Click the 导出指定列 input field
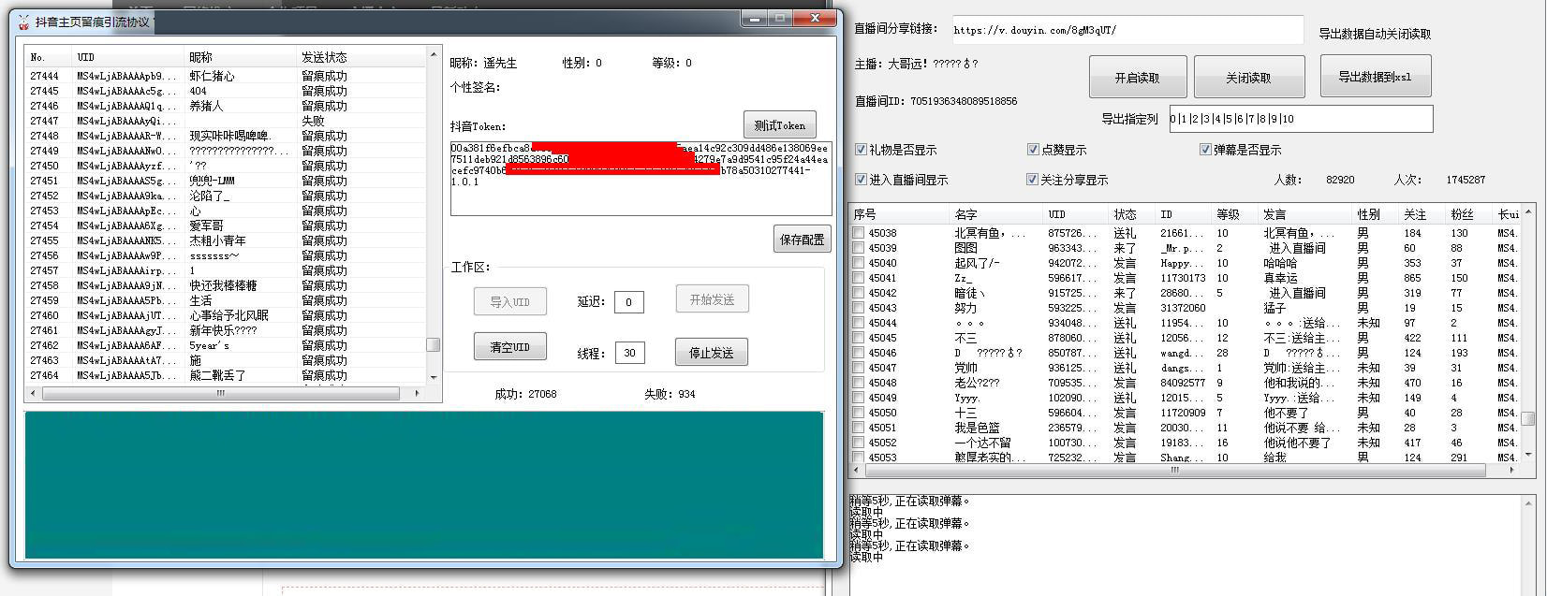The height and width of the screenshot is (596, 1547). pos(1301,119)
